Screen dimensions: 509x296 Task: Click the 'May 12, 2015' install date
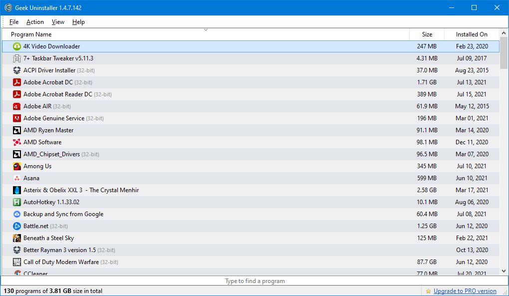[472, 106]
